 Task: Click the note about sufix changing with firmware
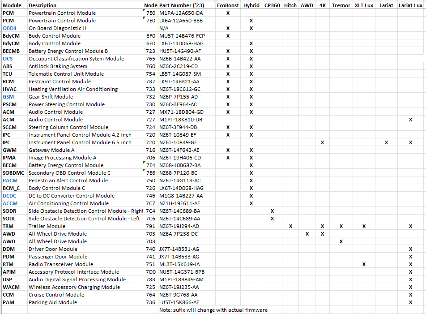pyautogui.click(x=213, y=310)
